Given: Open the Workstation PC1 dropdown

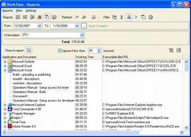Looking at the screenshot, I should 82,35.
